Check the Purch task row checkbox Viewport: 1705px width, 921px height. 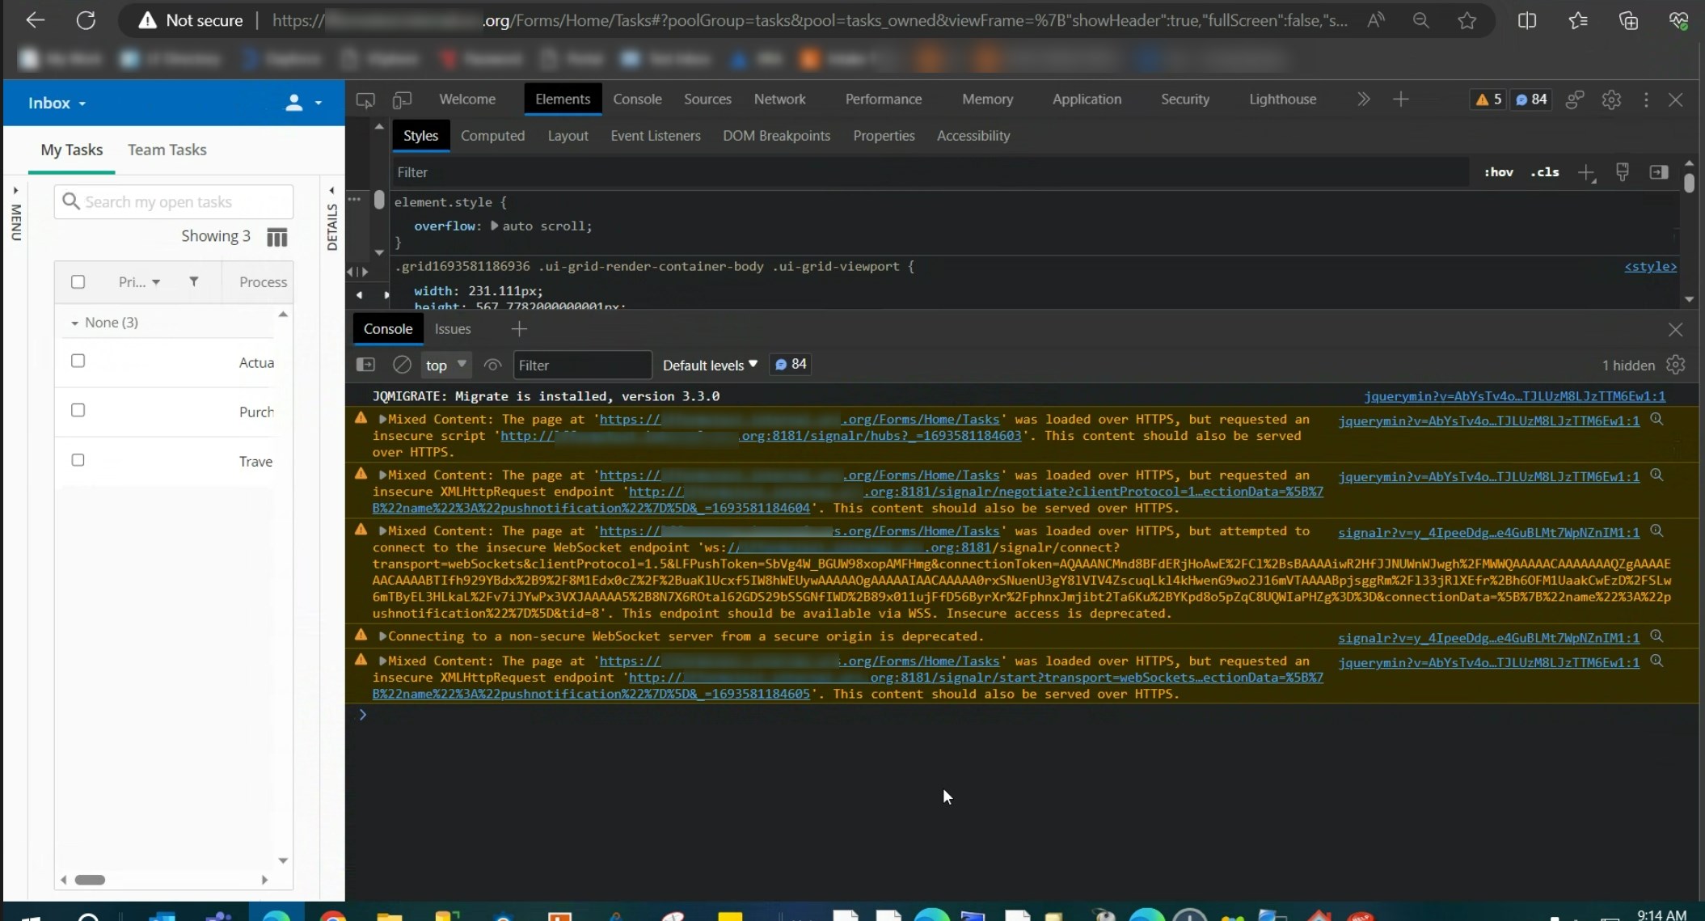click(x=78, y=410)
